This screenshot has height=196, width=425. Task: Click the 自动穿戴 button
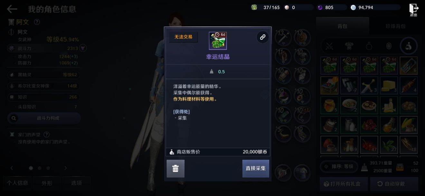(x=394, y=184)
